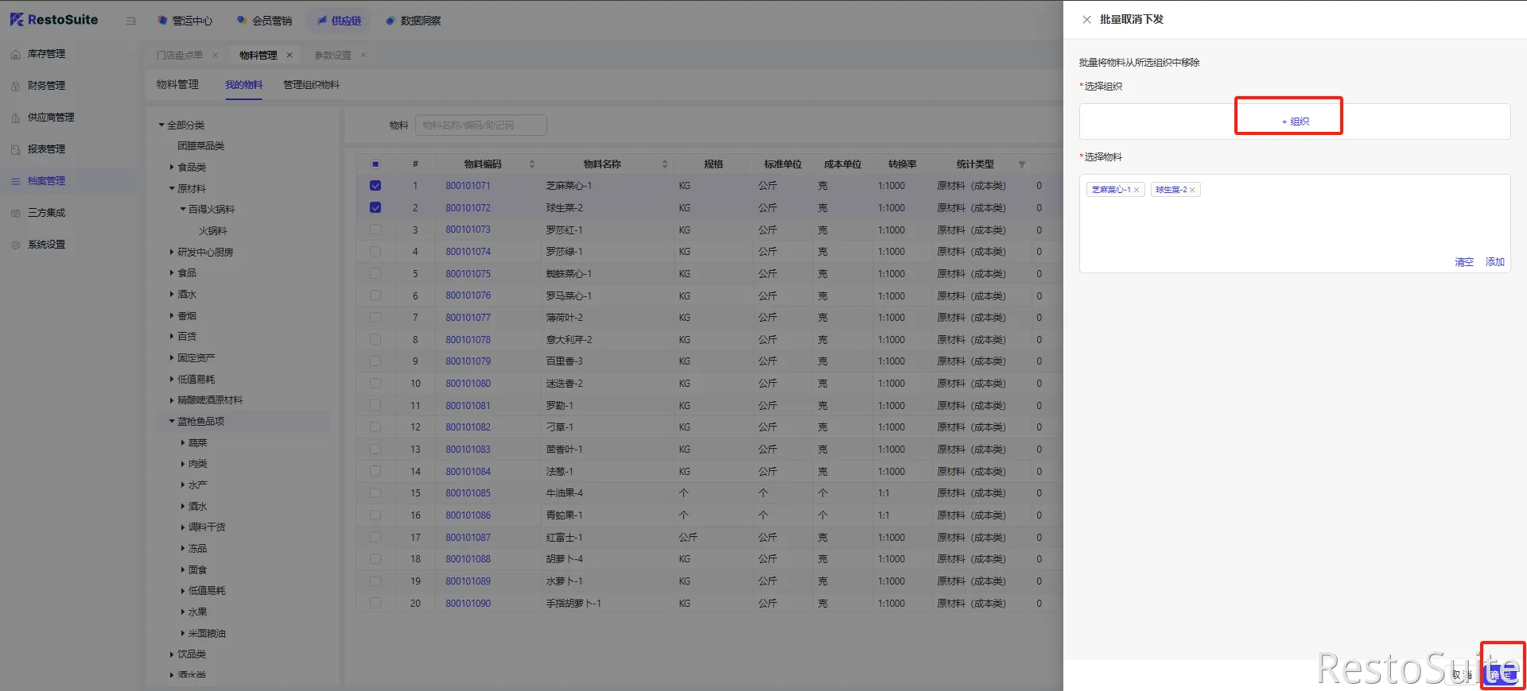1527x691 pixels.
Task: Select the 物料管理 sub-tab
Action: (177, 85)
